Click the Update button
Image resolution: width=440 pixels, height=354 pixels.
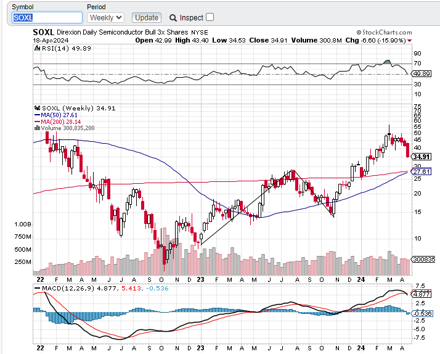(147, 18)
